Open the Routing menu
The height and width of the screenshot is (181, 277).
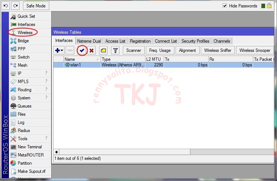click(30, 90)
